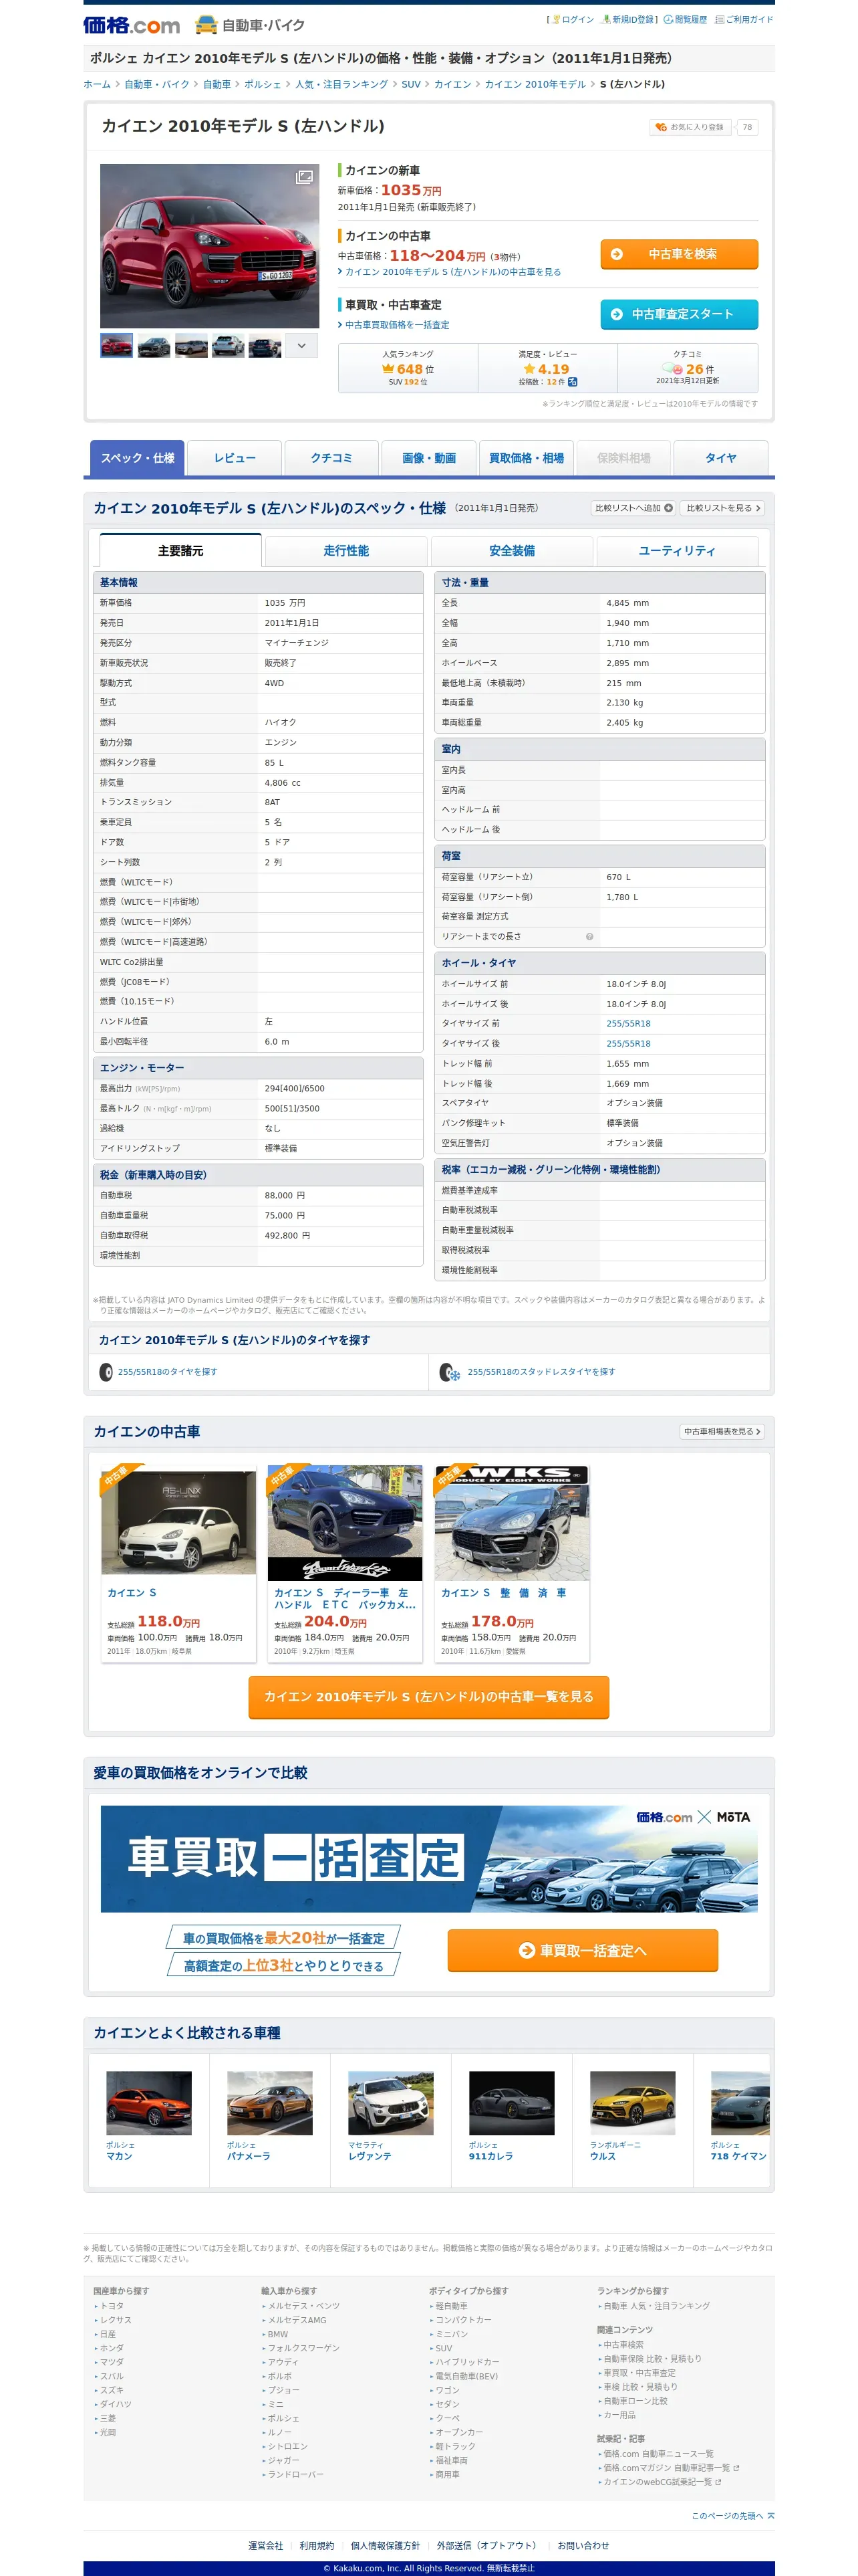The width and height of the screenshot is (858, 2576).
Task: Open the ログイン link
Action: (572, 19)
